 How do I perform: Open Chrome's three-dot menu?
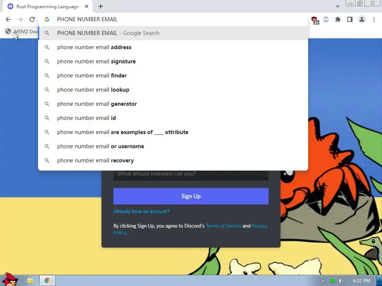pyautogui.click(x=374, y=19)
